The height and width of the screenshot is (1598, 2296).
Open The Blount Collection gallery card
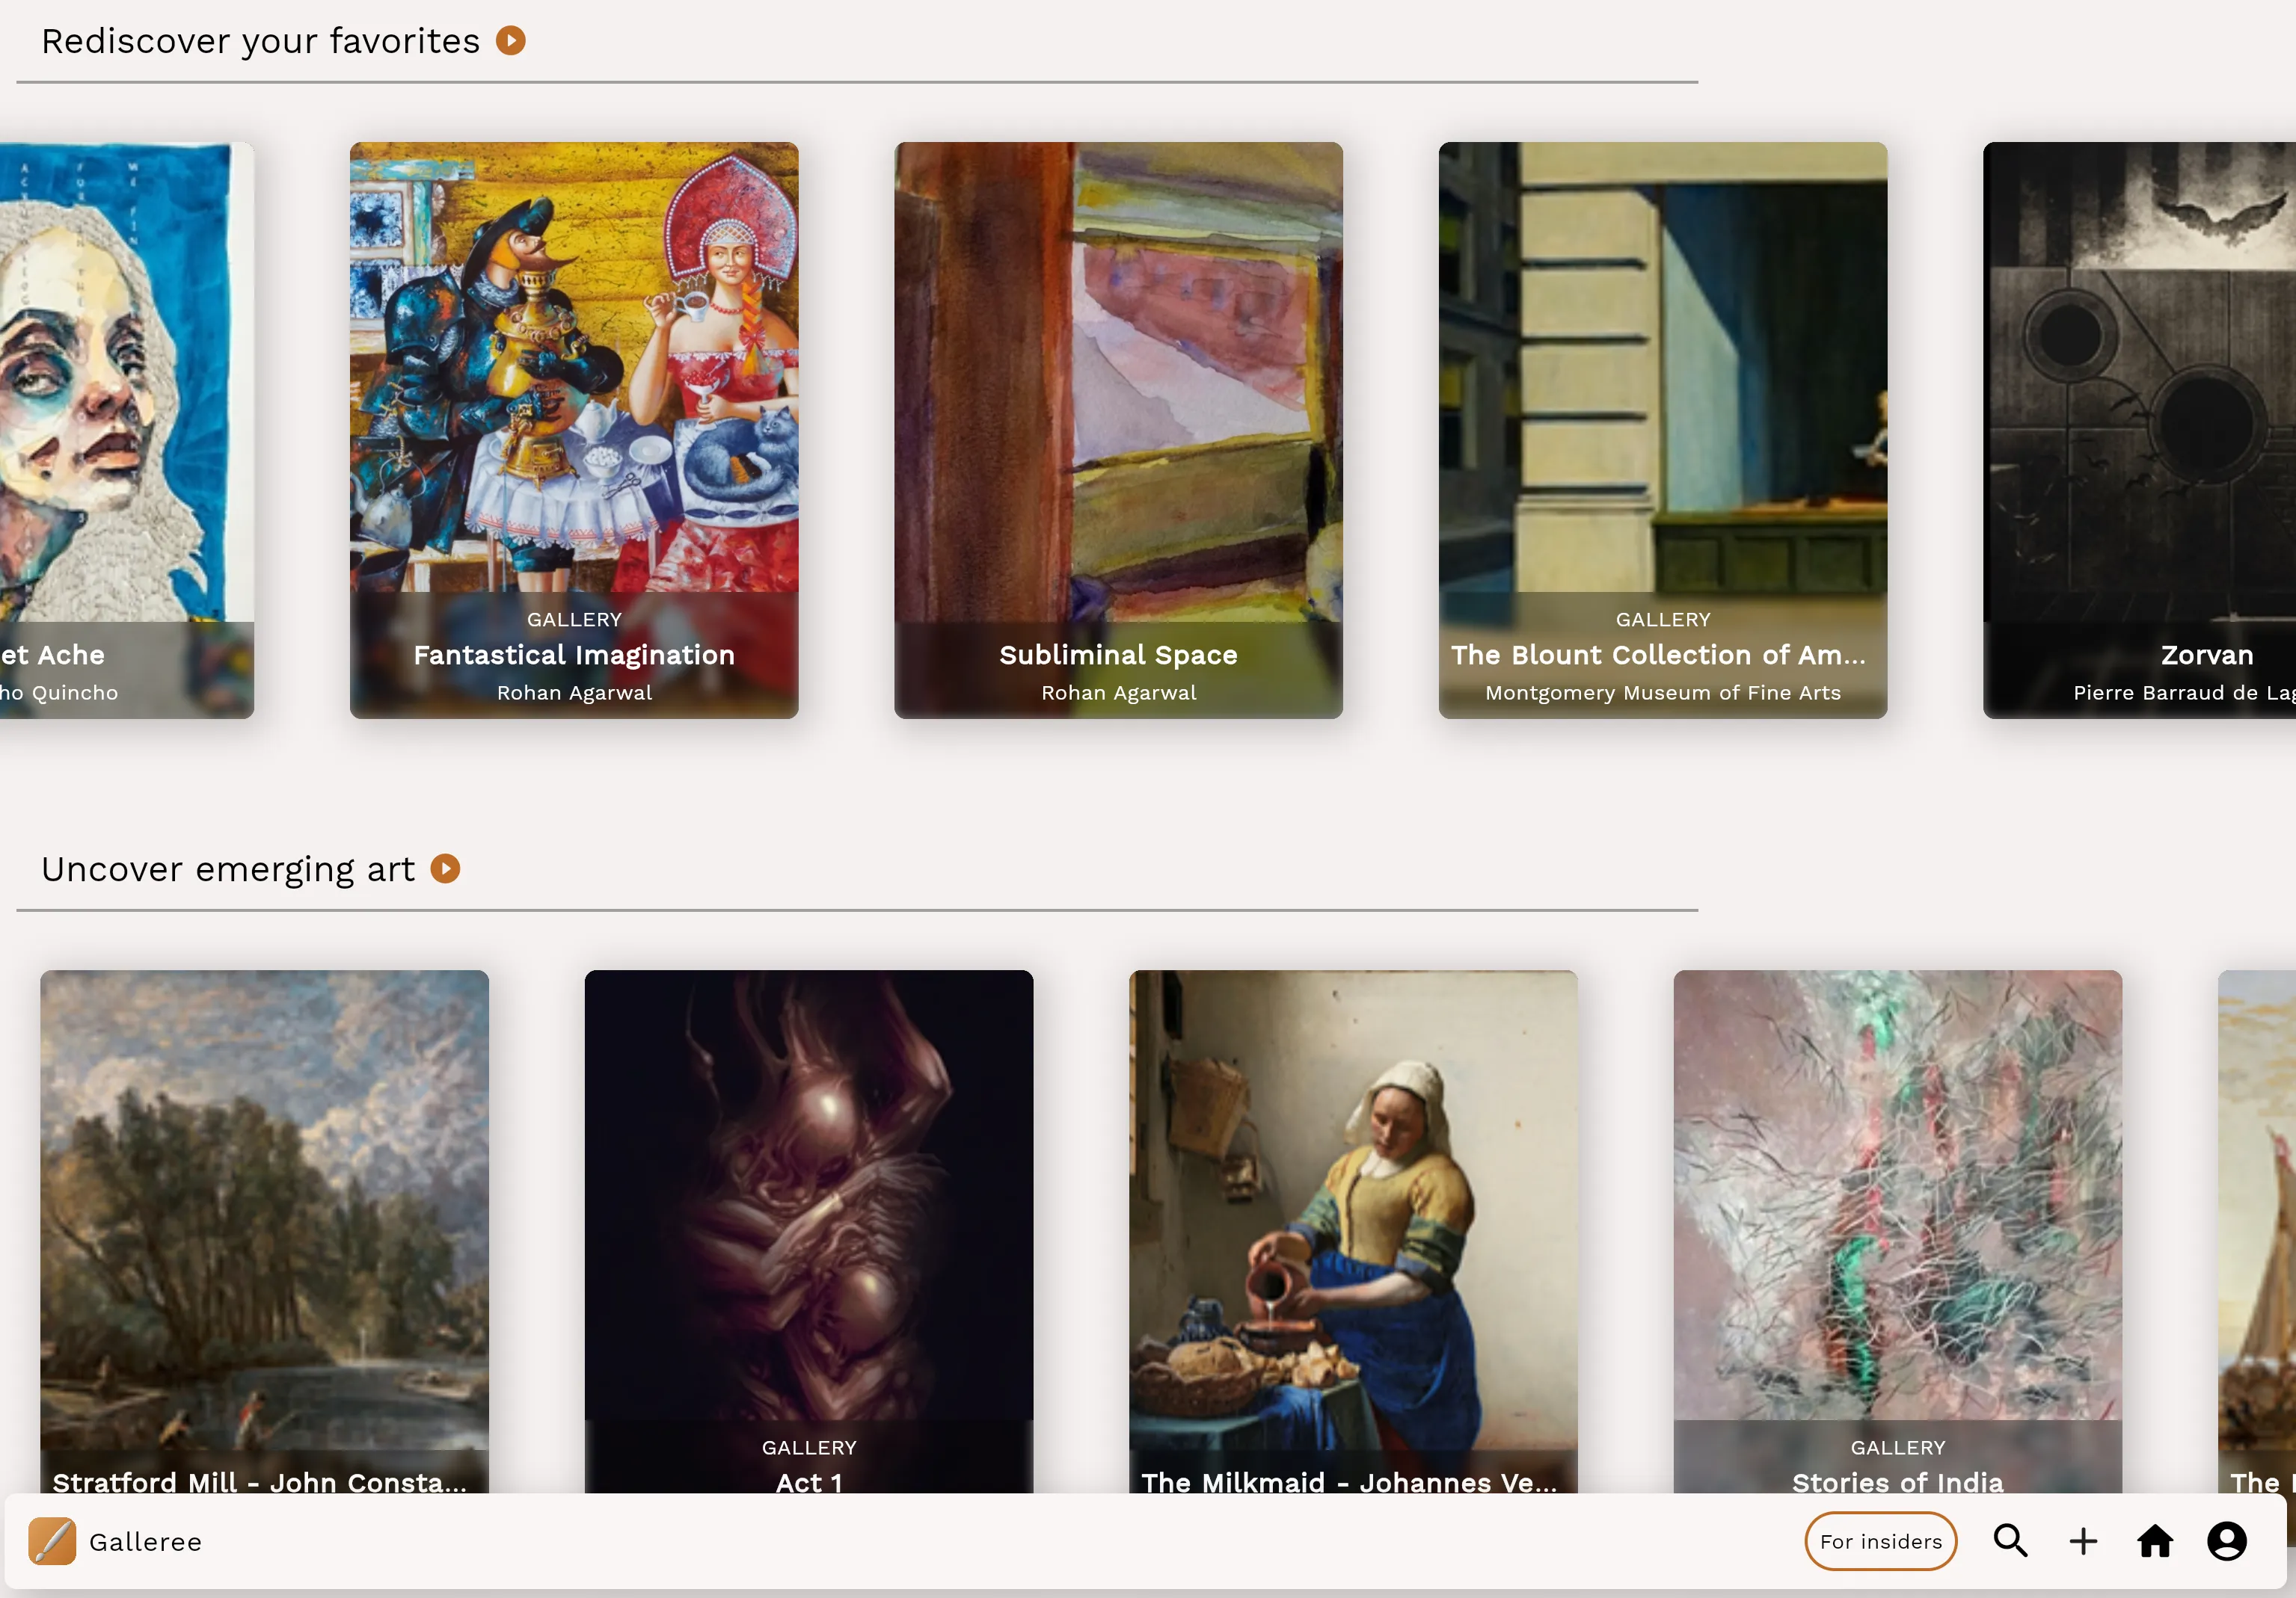(x=1662, y=430)
